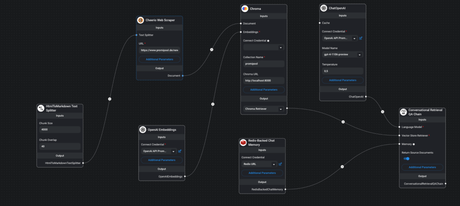This screenshot has height=206, width=460.
Task: Edit the Redis URL credential icon
Action: coord(280,164)
